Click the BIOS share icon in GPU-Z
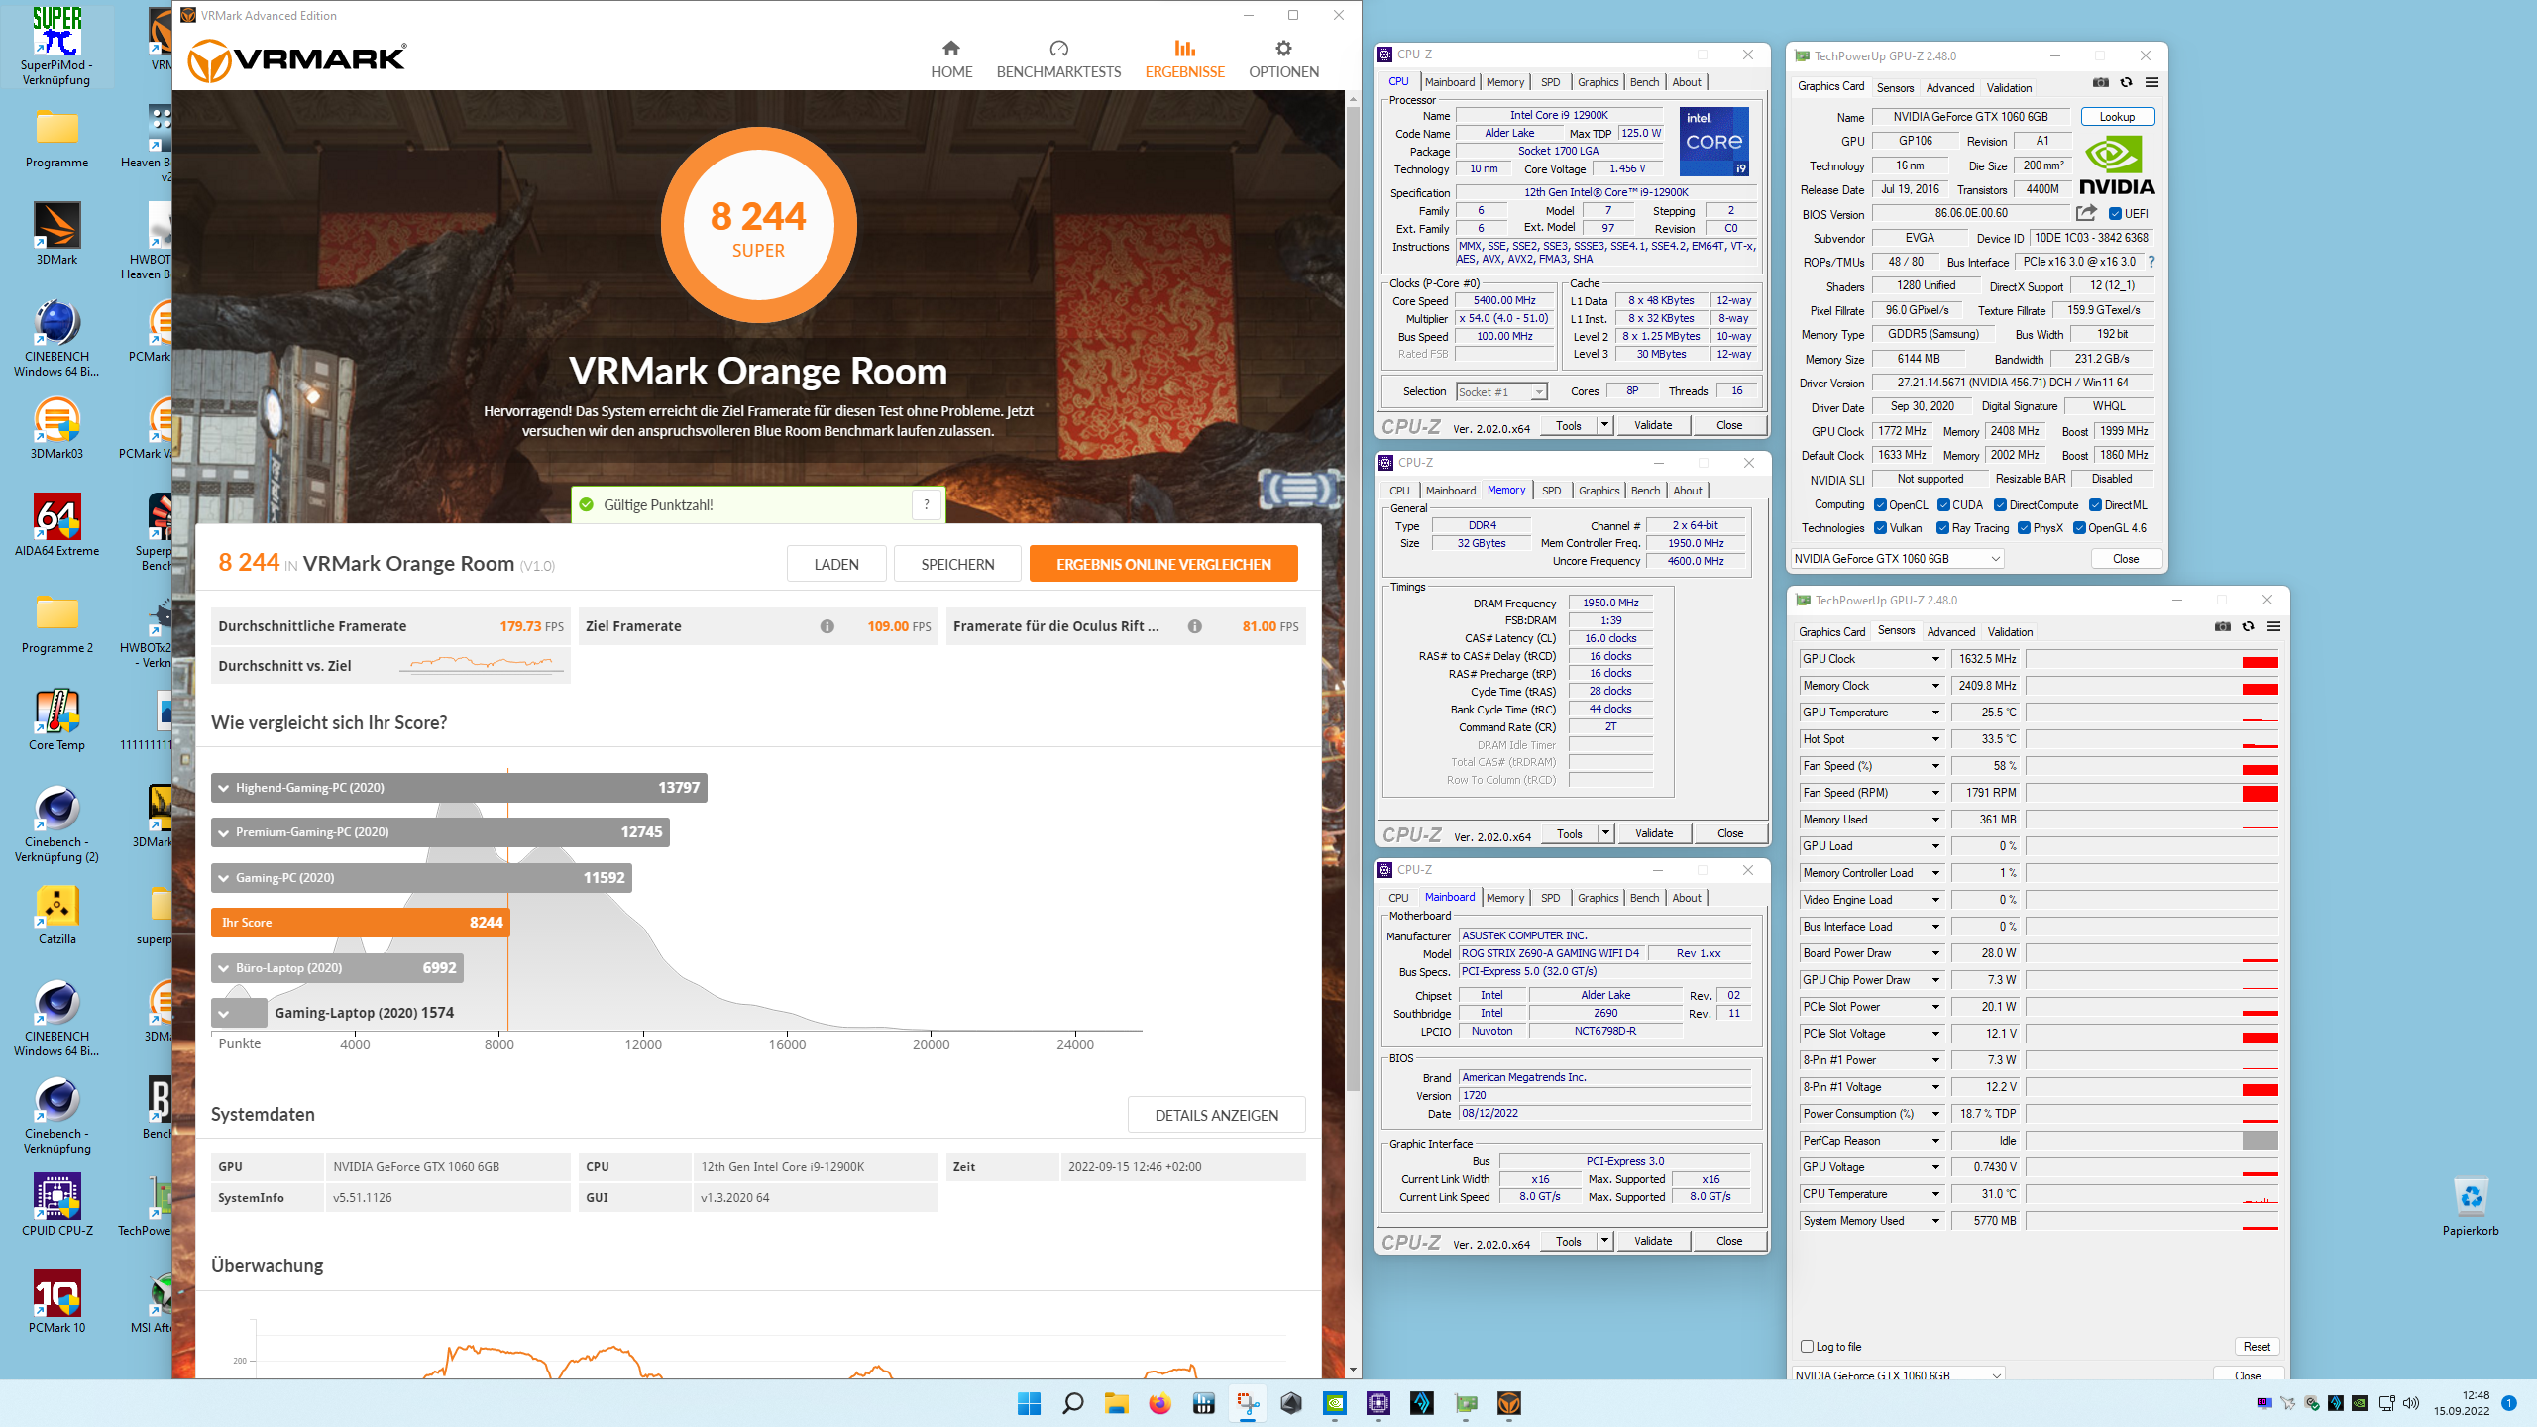 2086,213
